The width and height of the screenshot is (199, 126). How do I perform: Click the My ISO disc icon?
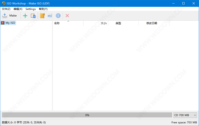[x=3, y=23]
